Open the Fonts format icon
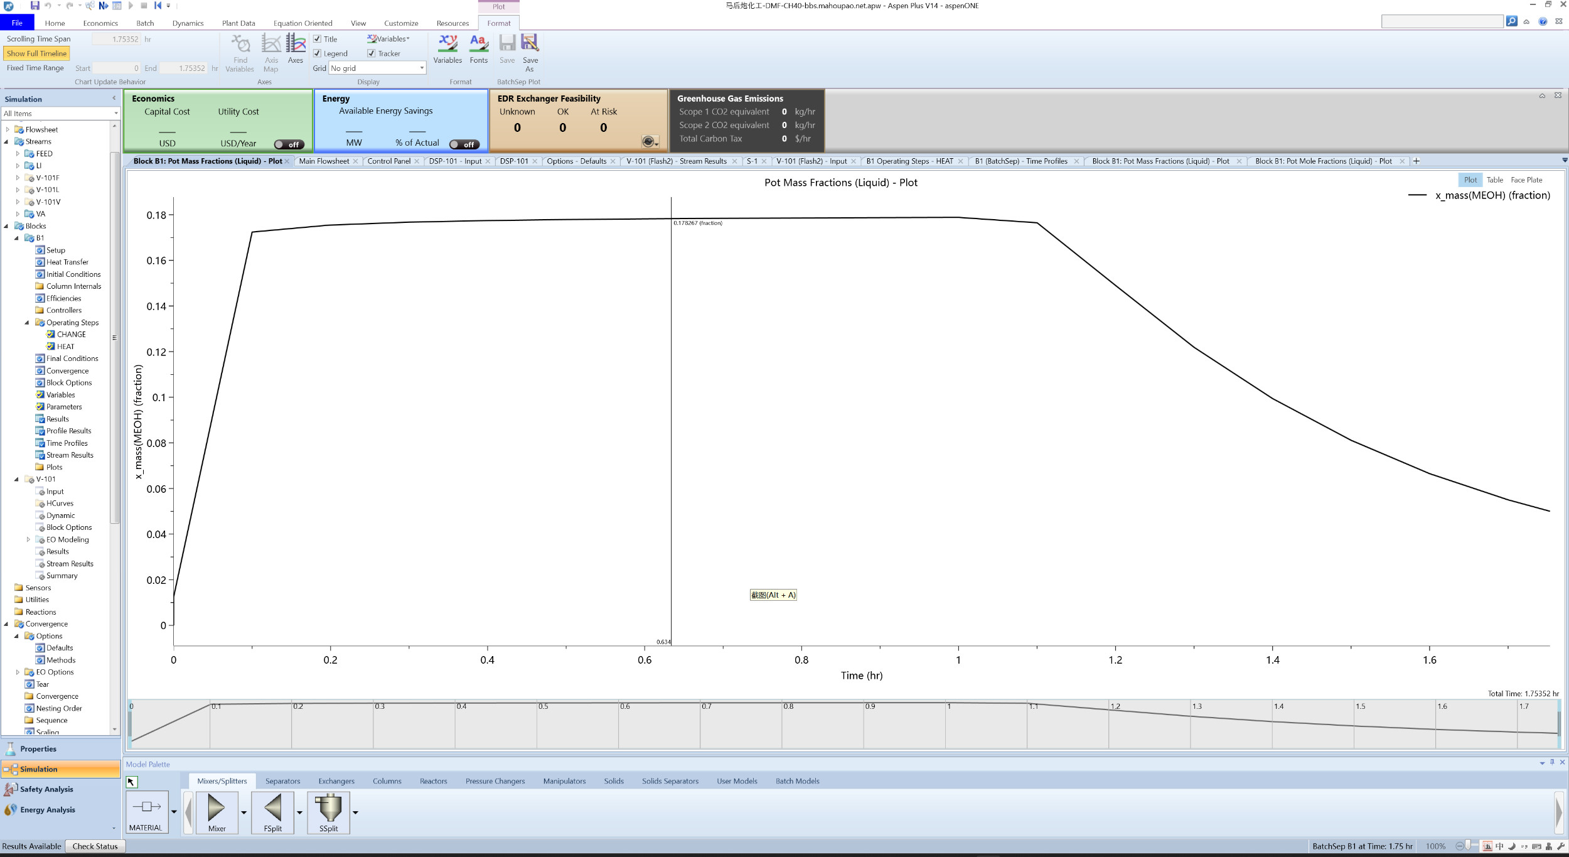This screenshot has height=857, width=1569. pyautogui.click(x=479, y=49)
